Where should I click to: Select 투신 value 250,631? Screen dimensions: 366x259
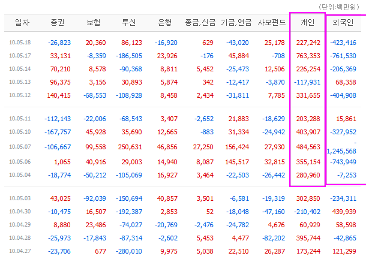pyautogui.click(x=130, y=147)
